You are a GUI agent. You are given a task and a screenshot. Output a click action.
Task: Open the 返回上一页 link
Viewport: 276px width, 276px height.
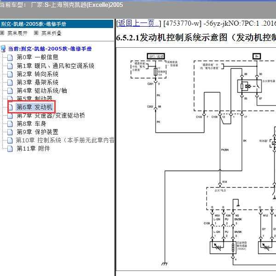[138, 23]
